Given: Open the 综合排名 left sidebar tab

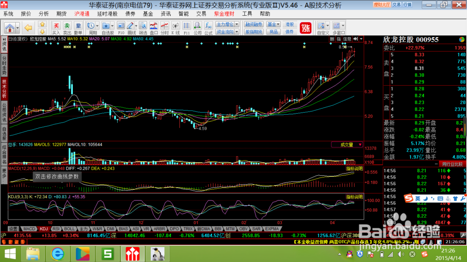Looking at the screenshot, I should [x=4, y=154].
